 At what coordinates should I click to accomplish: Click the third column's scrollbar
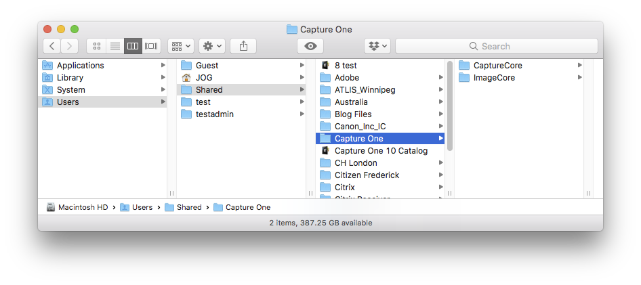click(450, 106)
